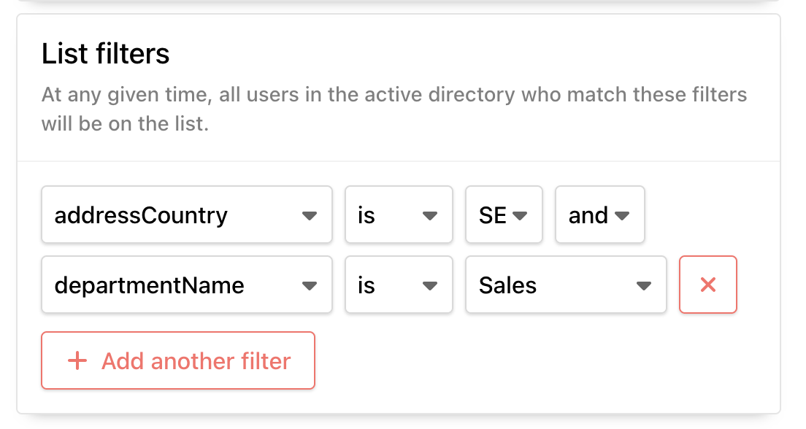The height and width of the screenshot is (429, 806).
Task: Click the caret arrow beside SE value
Action: (520, 215)
